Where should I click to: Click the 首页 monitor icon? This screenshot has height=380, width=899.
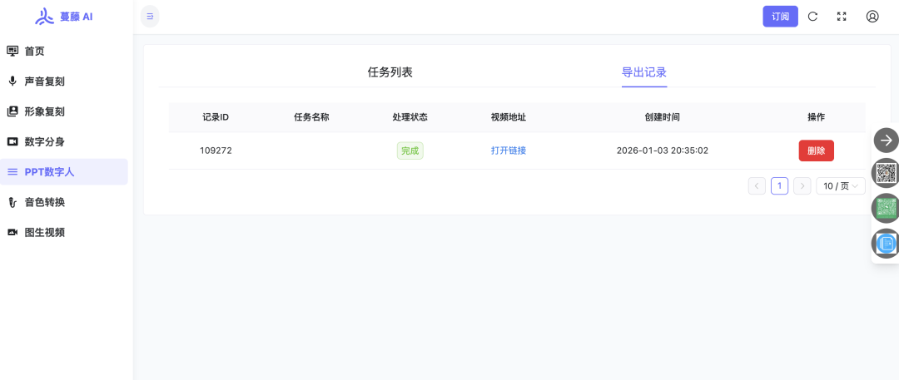(12, 51)
